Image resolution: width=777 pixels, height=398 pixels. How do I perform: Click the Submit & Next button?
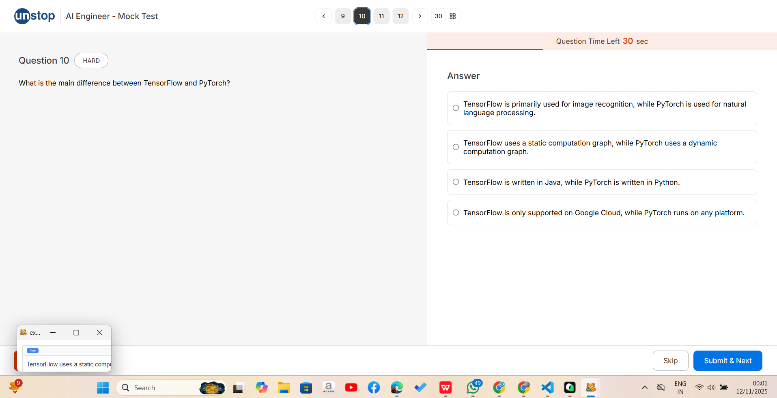[727, 361]
